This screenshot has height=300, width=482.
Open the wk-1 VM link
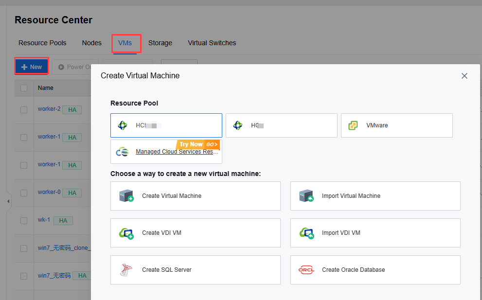point(44,220)
